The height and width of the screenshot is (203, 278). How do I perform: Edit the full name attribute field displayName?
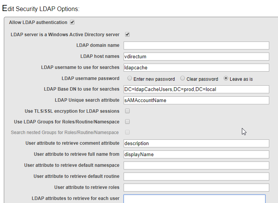click(x=196, y=154)
